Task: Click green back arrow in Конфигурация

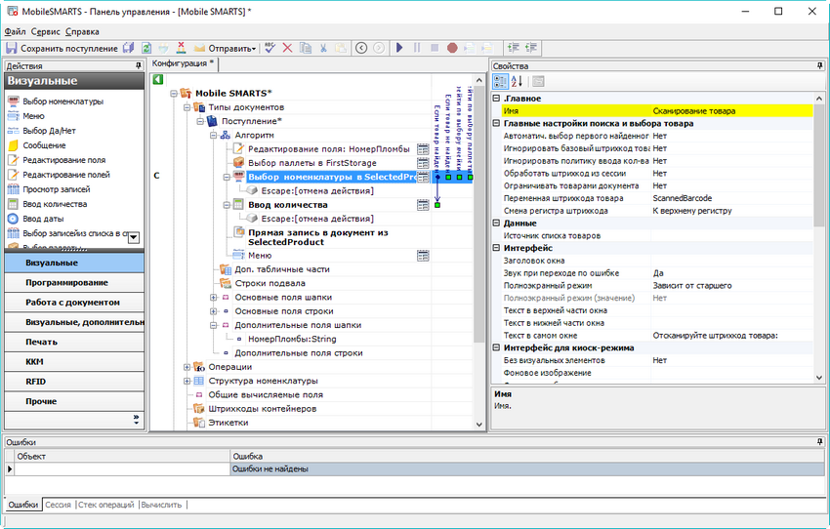Action: [x=158, y=80]
